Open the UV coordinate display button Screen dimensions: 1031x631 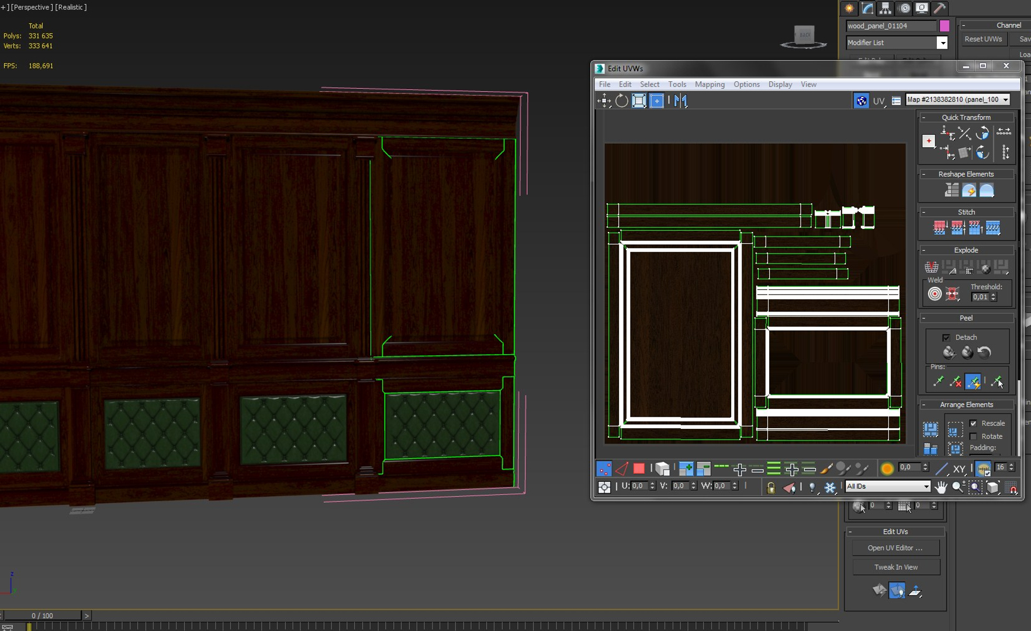click(879, 100)
